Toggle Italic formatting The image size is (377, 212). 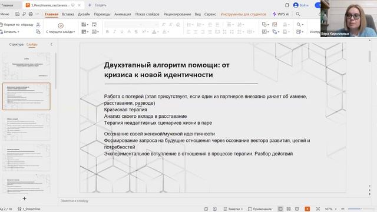[114, 32]
